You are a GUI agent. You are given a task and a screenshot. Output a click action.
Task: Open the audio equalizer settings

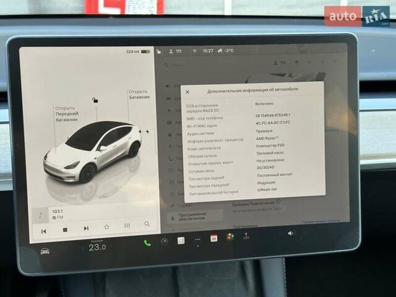(x=127, y=225)
